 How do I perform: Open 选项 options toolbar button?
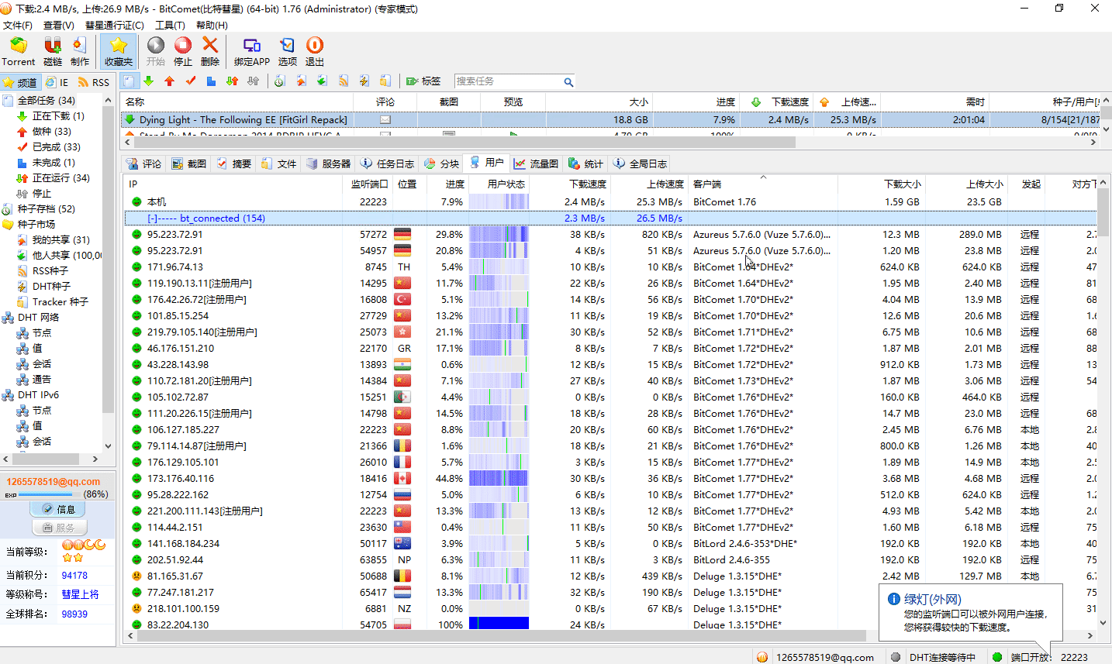click(x=287, y=51)
